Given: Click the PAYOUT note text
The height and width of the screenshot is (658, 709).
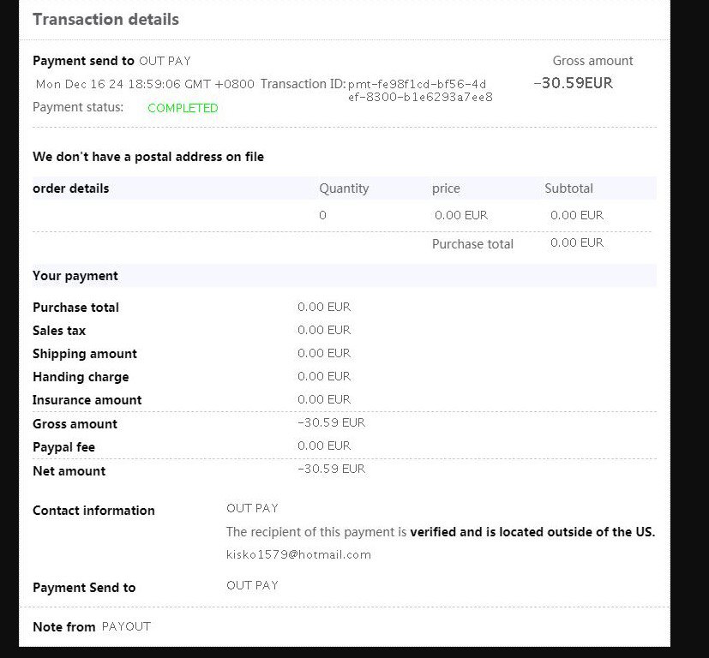Looking at the screenshot, I should click(x=126, y=626).
